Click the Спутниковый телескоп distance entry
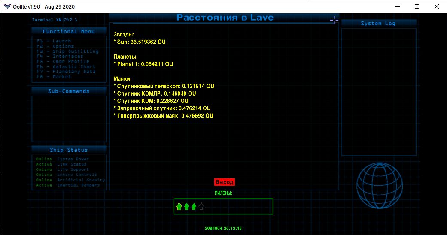The image size is (447, 235). [x=164, y=86]
